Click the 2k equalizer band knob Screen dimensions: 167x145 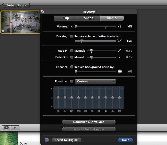99,98
